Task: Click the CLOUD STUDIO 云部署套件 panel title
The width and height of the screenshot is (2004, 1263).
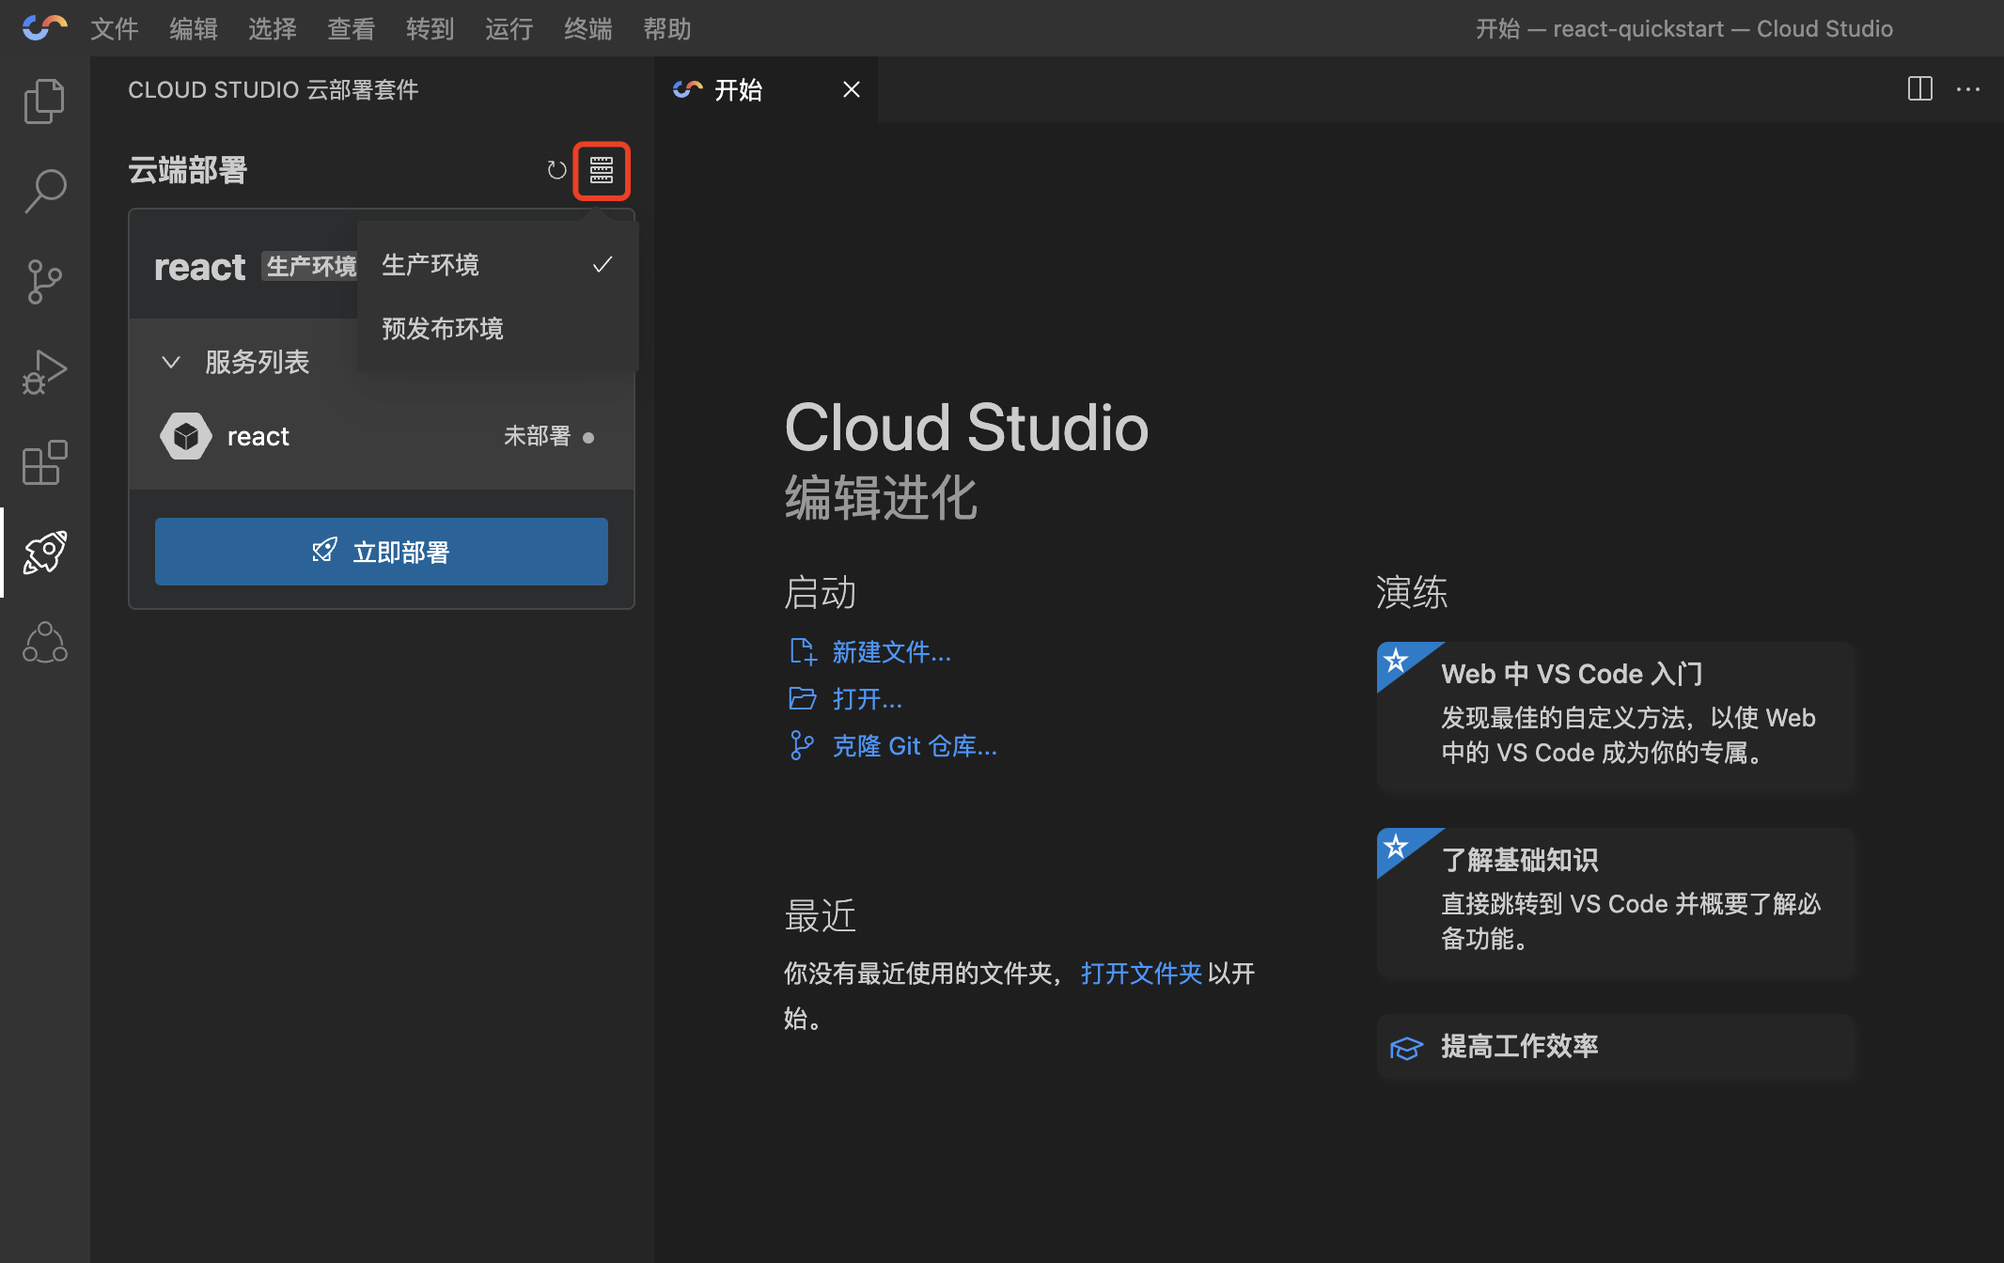Action: click(x=274, y=89)
